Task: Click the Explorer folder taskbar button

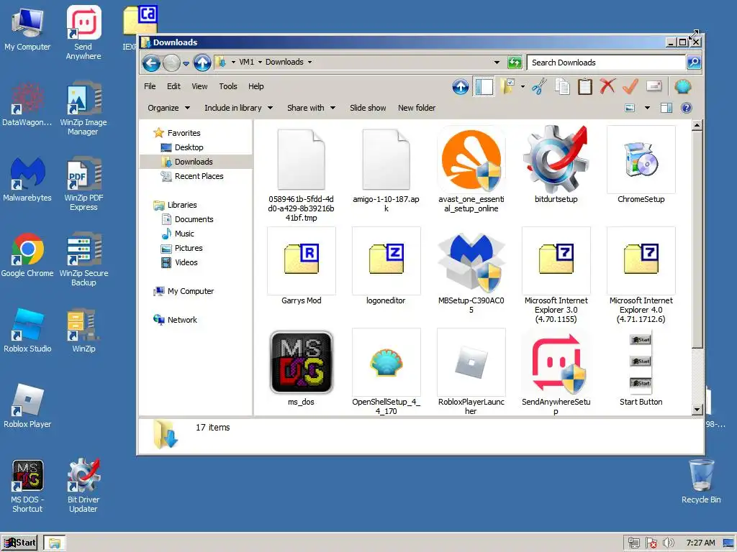Action: tap(55, 543)
